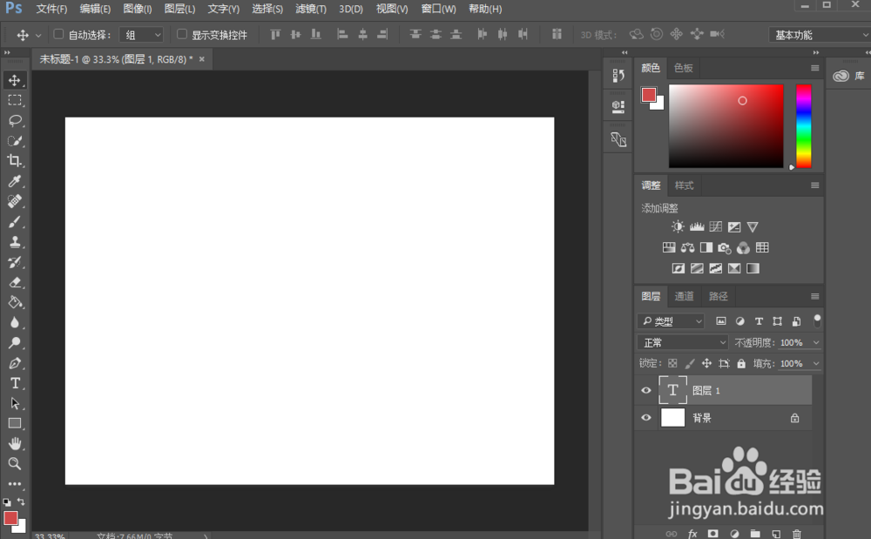
Task: Pick a color in the color field
Action: tap(726, 126)
